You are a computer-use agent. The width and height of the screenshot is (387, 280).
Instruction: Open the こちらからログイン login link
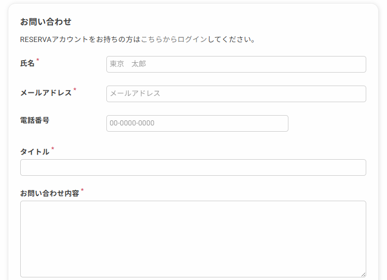174,39
